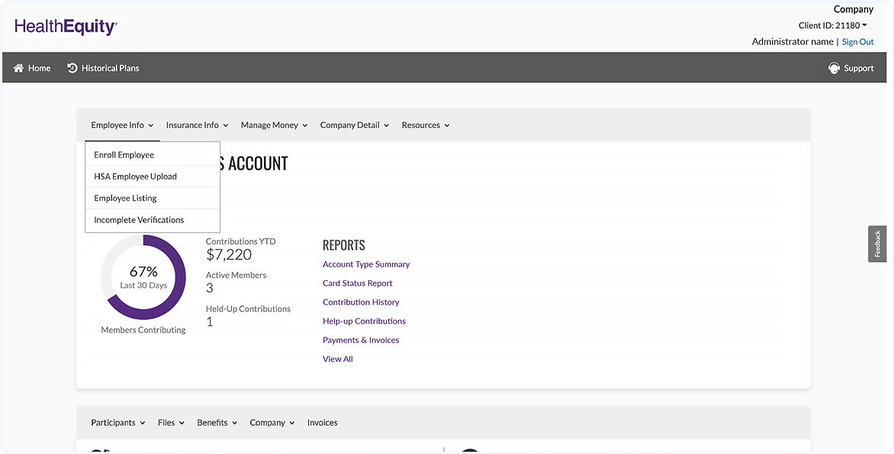Open Incomplete Verifications menu item
Viewport: 894px width, 454px height.
[x=139, y=220]
